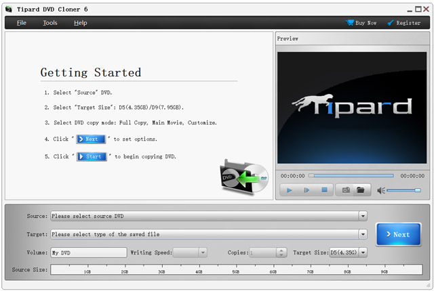
Task: Click the sample Start button in step 5
Action: [92, 156]
